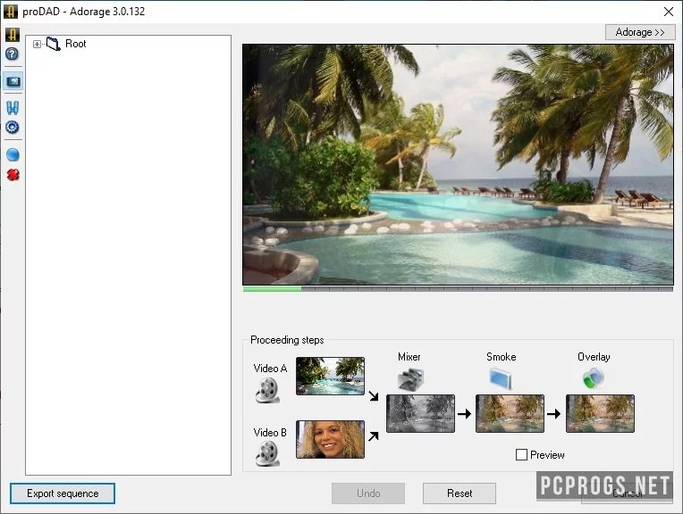The image size is (683, 514).
Task: Click the red cancel cross icon
Action: [13, 175]
